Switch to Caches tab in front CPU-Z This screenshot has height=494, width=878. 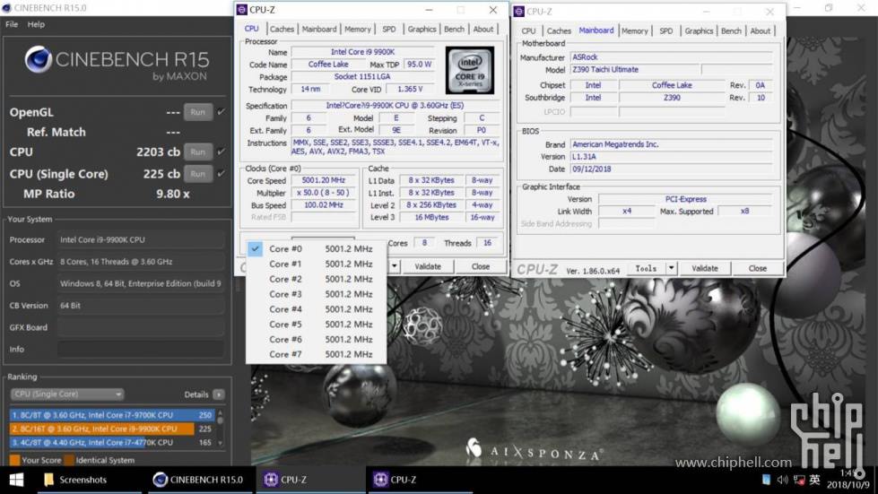[282, 29]
